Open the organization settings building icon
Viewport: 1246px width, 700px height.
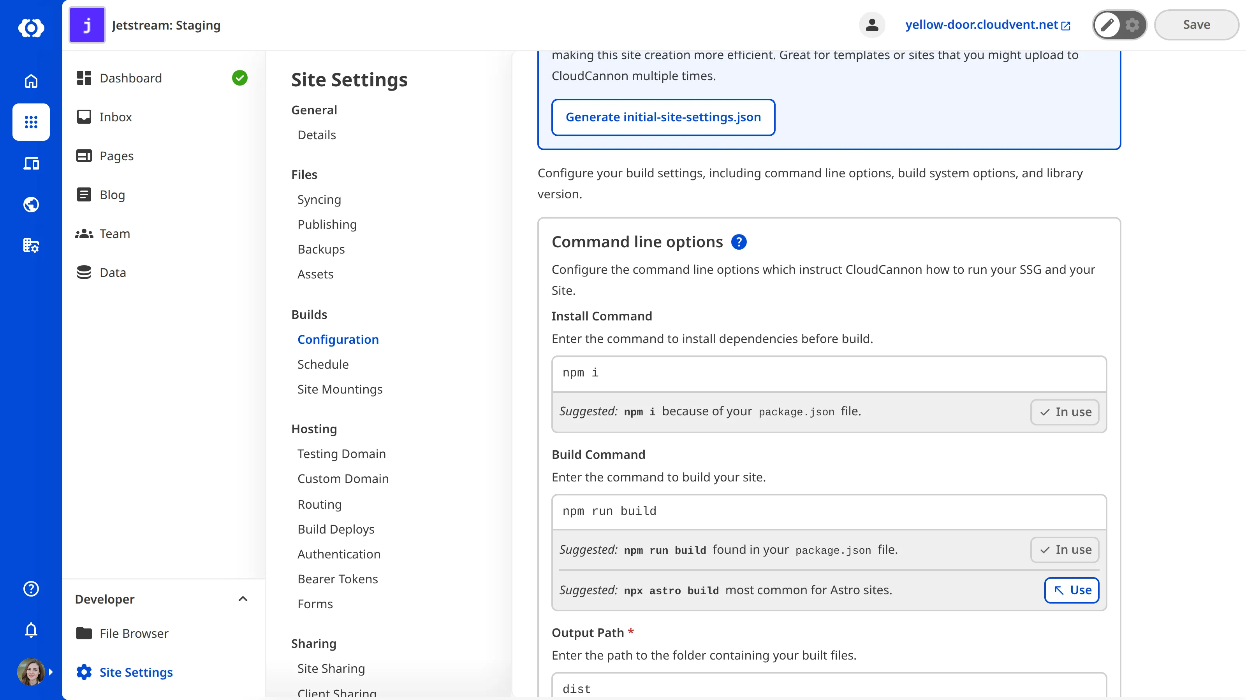pos(31,245)
